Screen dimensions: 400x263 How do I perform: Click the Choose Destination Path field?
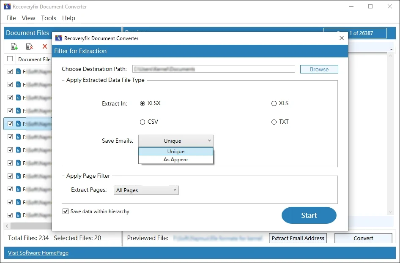214,69
